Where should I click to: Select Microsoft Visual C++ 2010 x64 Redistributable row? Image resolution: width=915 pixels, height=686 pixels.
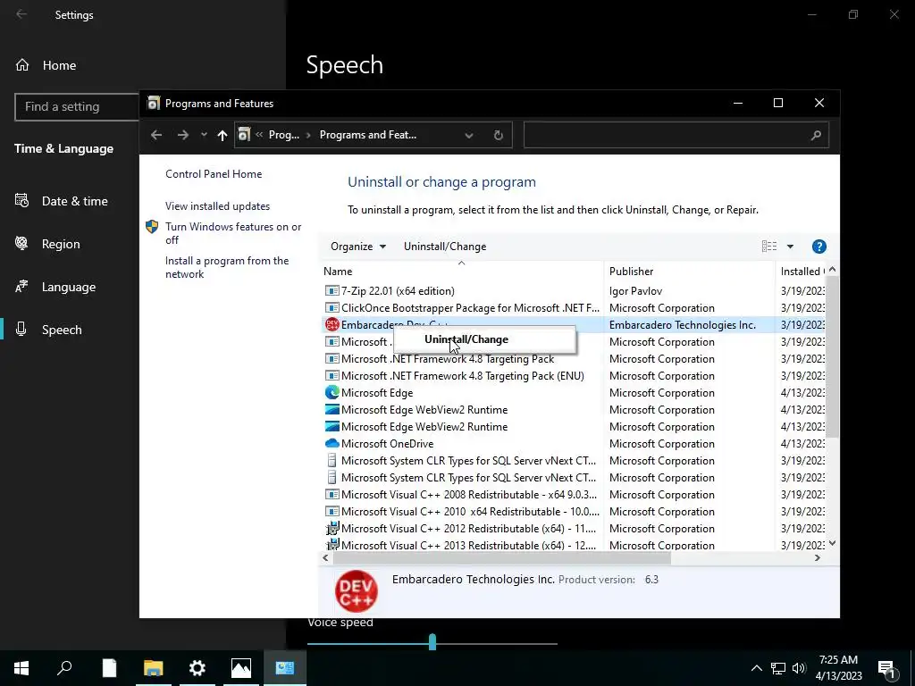572,511
